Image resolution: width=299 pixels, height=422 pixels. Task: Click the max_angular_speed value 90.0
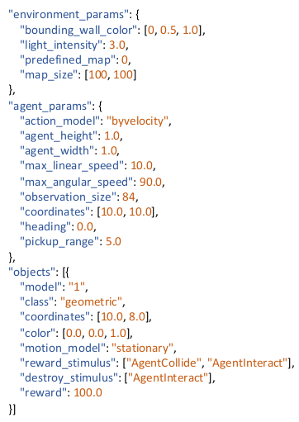(x=150, y=183)
